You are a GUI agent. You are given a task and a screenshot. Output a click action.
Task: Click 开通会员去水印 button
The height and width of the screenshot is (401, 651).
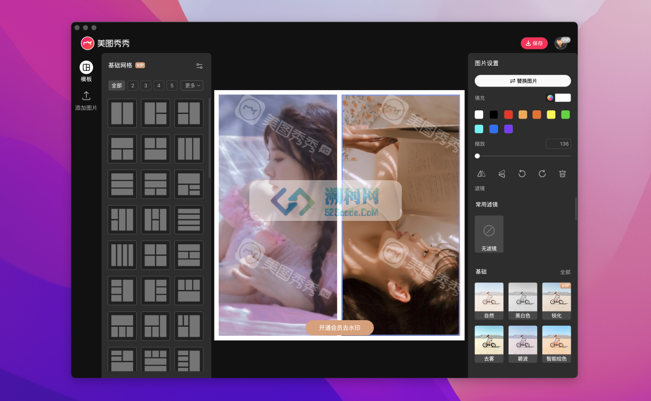(x=340, y=328)
